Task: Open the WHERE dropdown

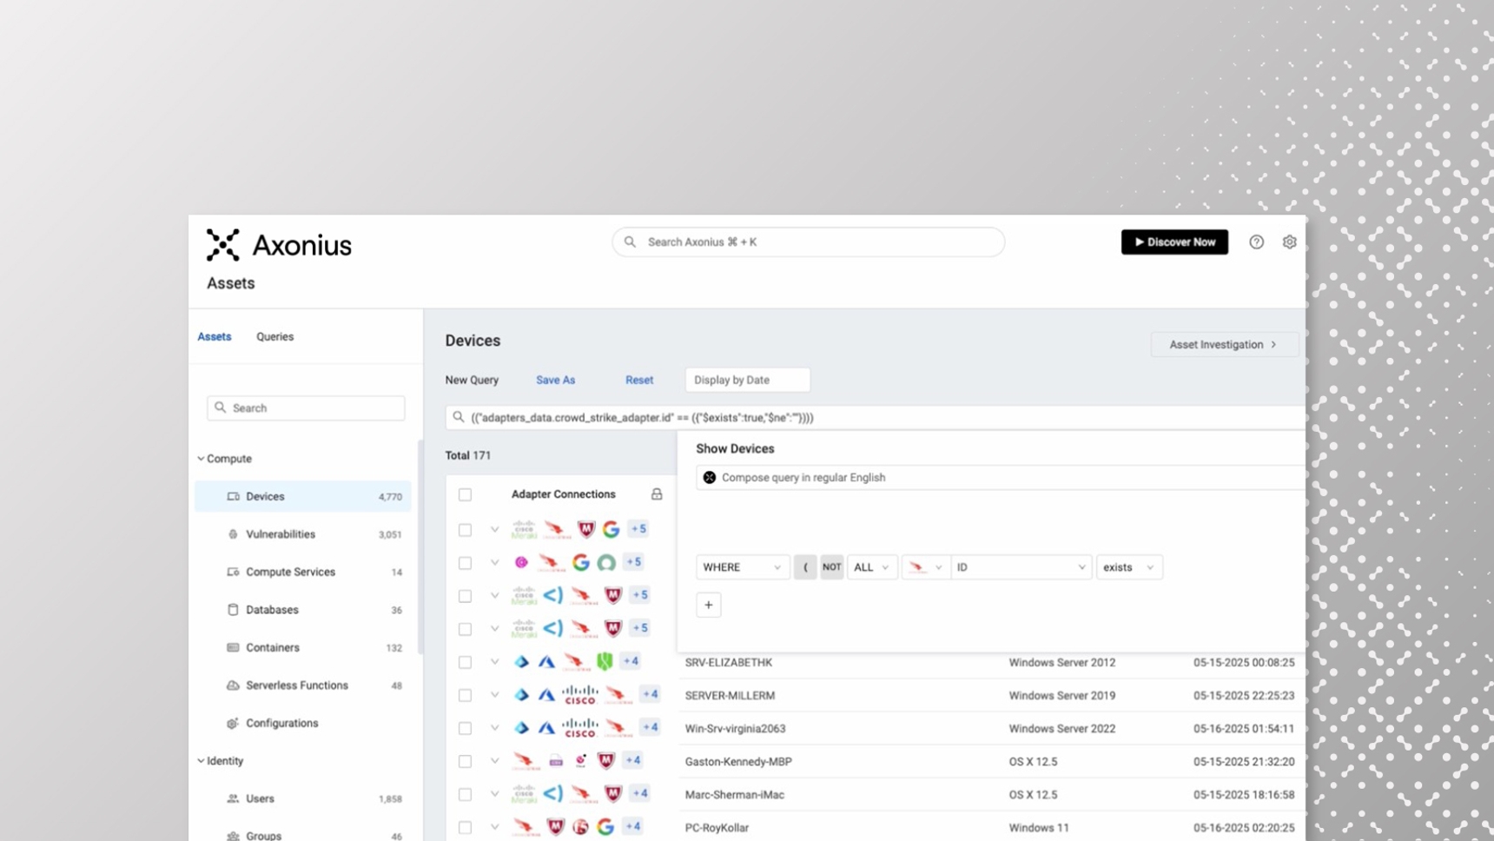Action: [x=743, y=567]
